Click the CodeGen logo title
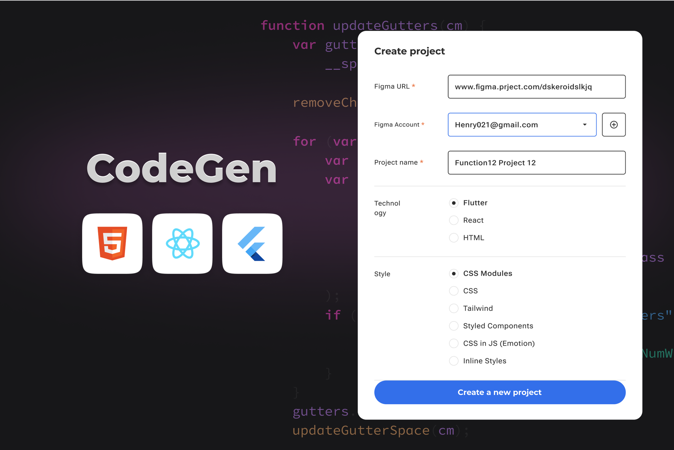This screenshot has height=450, width=674. (x=182, y=168)
